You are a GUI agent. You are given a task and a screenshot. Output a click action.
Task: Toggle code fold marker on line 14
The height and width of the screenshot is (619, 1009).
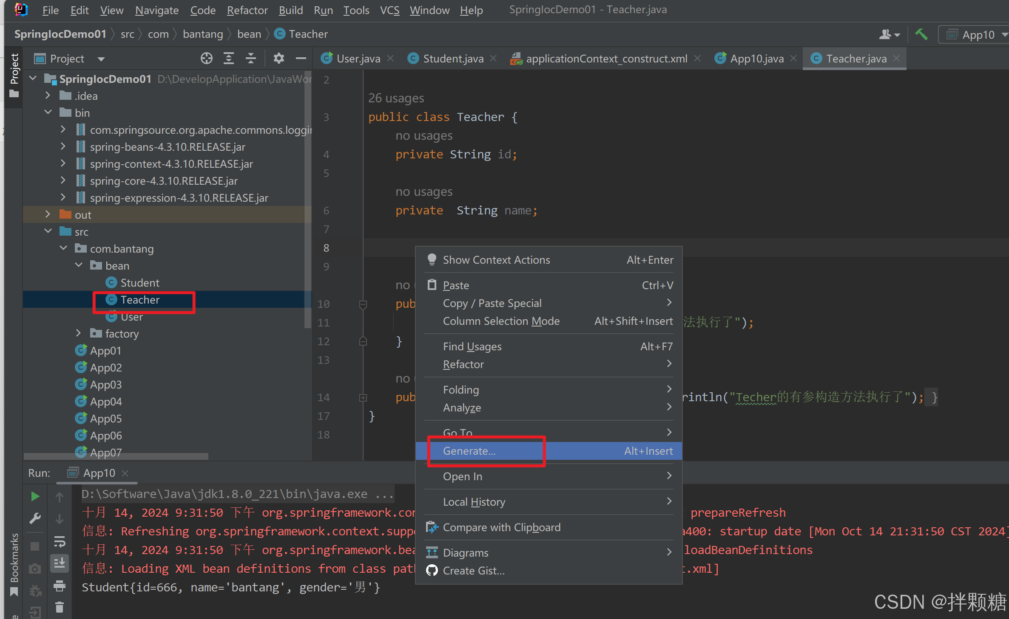coord(363,398)
